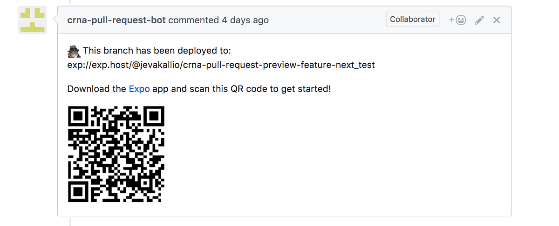
Task: Open the crna-pull-request-bot avatar
Action: point(32,20)
